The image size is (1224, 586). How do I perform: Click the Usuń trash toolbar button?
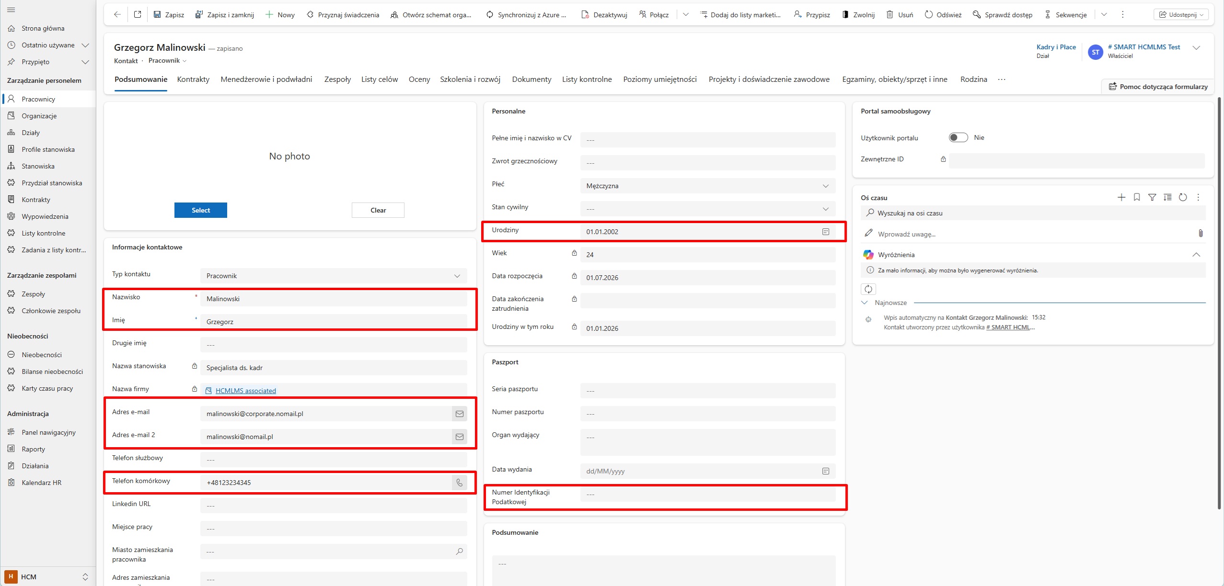900,15
